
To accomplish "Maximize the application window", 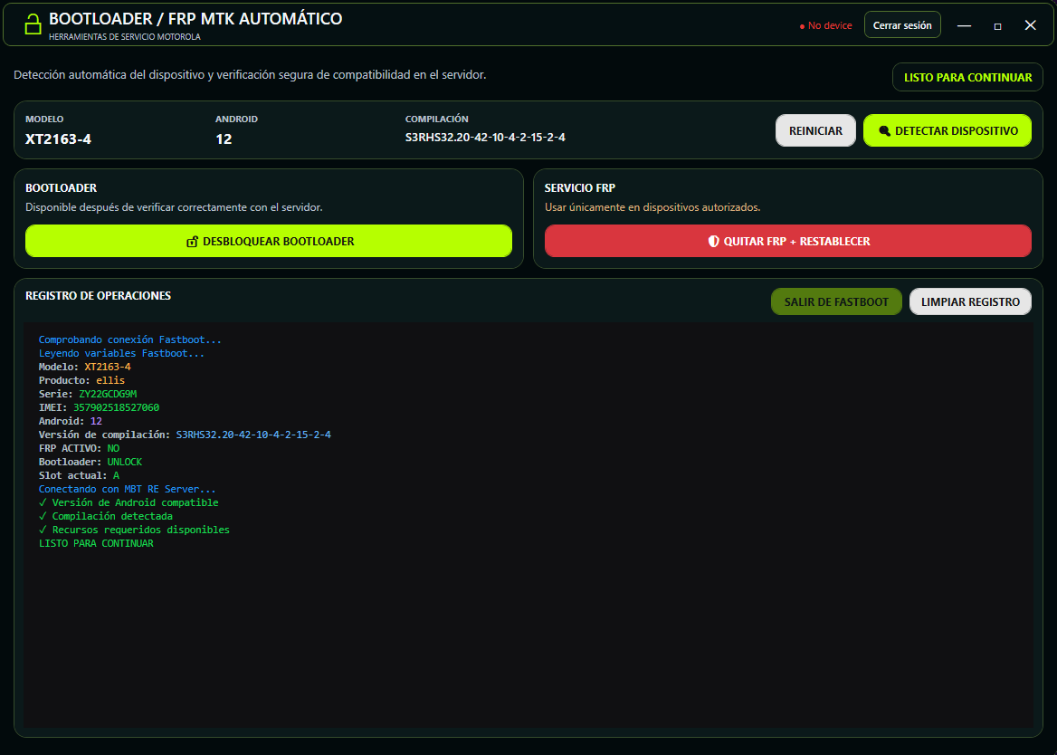I will point(997,26).
